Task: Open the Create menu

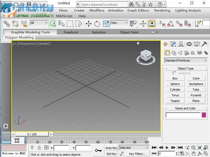Action: click(79, 10)
